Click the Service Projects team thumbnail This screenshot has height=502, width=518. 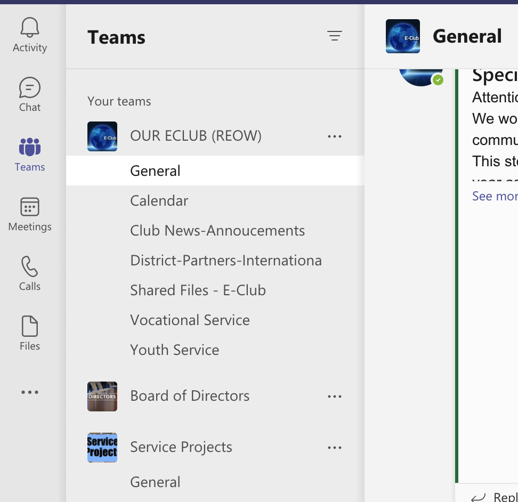(x=102, y=448)
